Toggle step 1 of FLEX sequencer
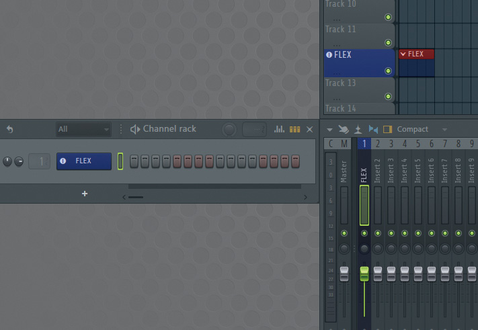 point(134,161)
